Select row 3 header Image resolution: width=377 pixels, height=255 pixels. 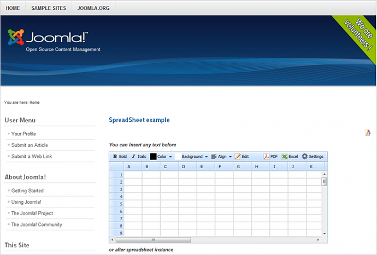116,189
